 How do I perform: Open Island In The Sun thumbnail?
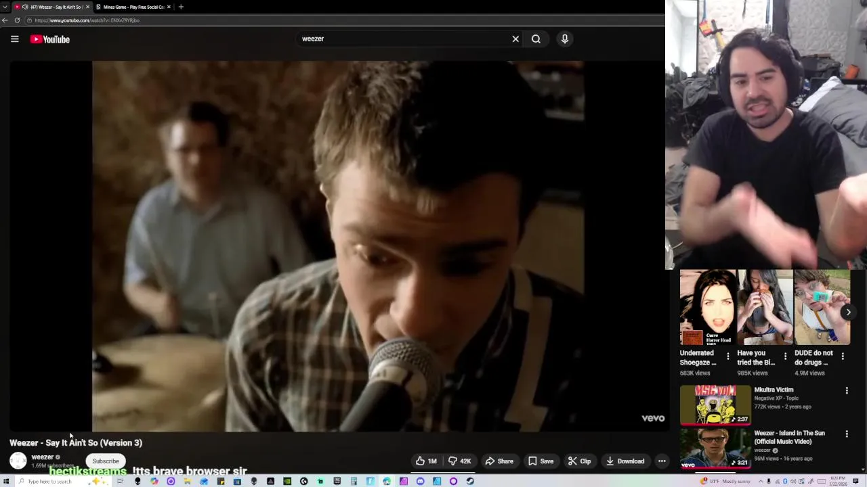715,448
